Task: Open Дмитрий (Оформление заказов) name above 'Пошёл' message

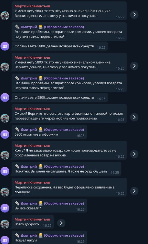Action: [49, 236]
